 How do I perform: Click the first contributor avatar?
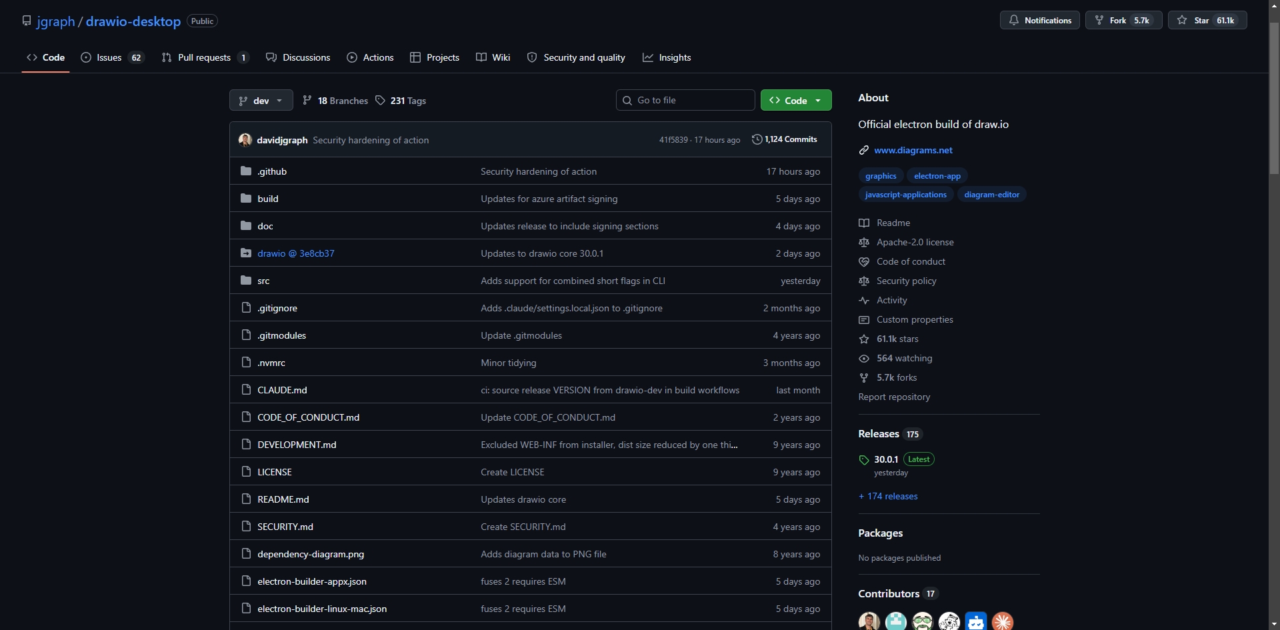[869, 621]
